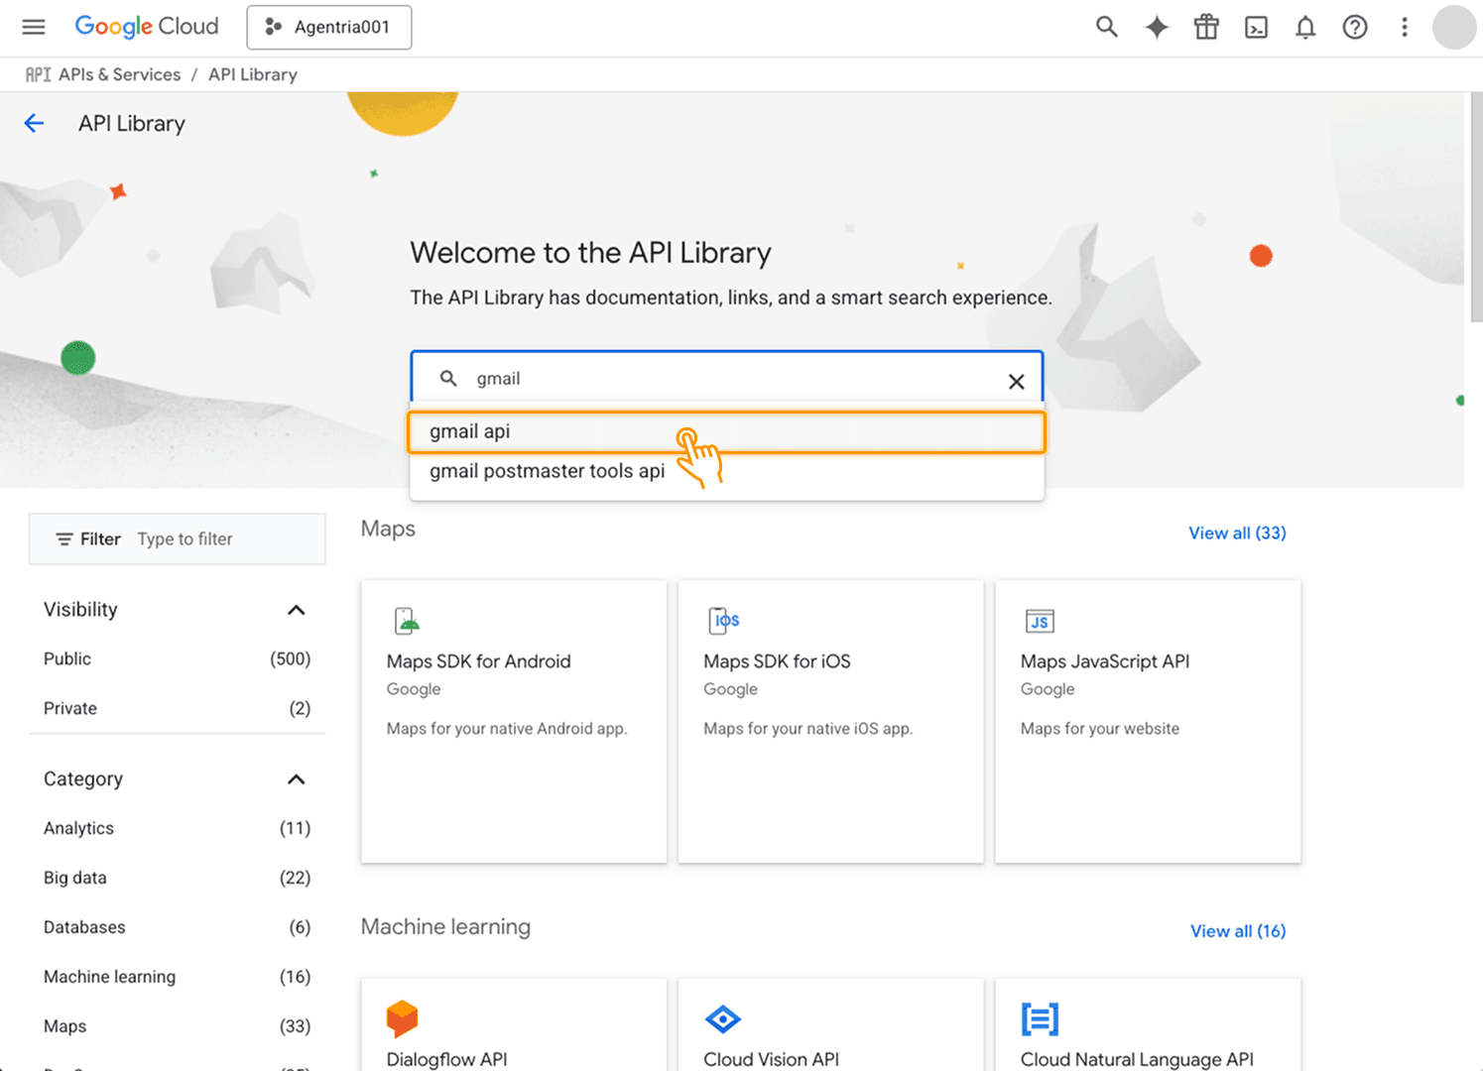The image size is (1483, 1071).
Task: Open the hamburger navigation menu
Action: (34, 27)
